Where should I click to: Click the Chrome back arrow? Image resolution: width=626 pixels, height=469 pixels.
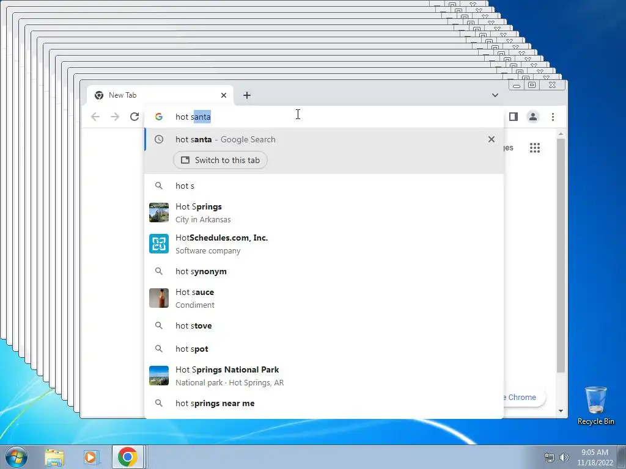click(95, 117)
